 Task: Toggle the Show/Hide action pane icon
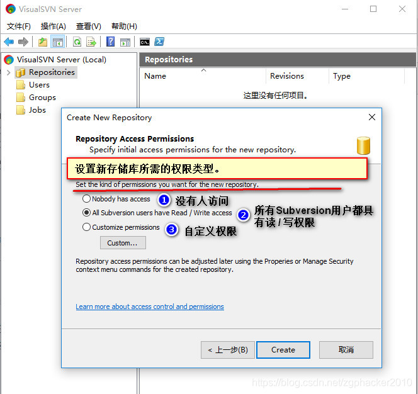pyautogui.click(x=125, y=42)
